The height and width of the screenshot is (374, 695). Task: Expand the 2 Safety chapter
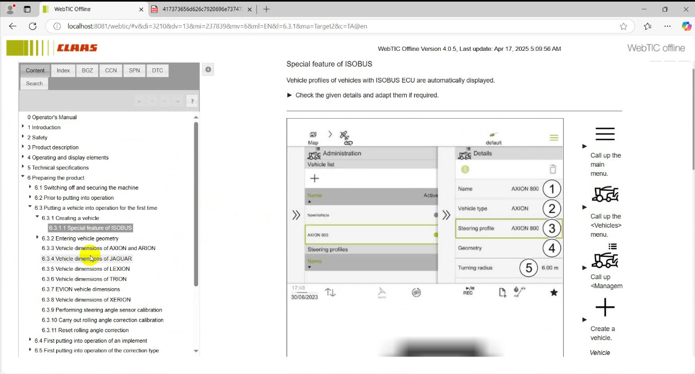click(23, 137)
